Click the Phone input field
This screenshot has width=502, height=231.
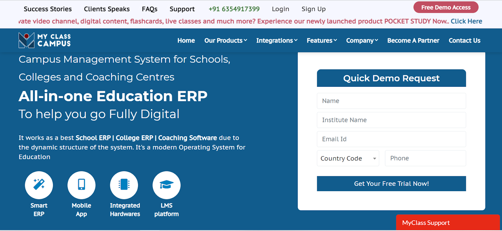click(425, 158)
